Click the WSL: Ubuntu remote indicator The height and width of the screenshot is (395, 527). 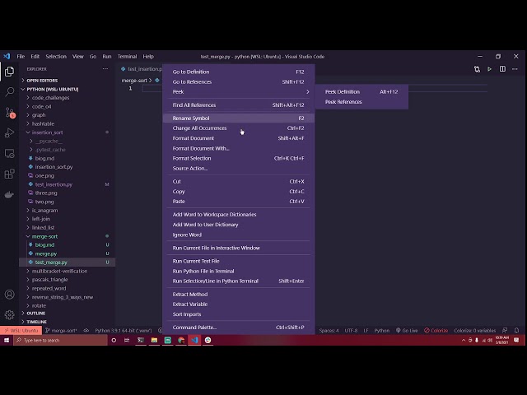(21, 331)
